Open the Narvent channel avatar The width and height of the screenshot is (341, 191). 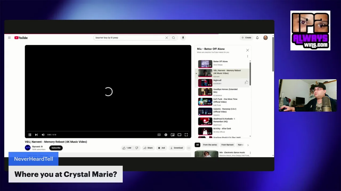[28, 148]
